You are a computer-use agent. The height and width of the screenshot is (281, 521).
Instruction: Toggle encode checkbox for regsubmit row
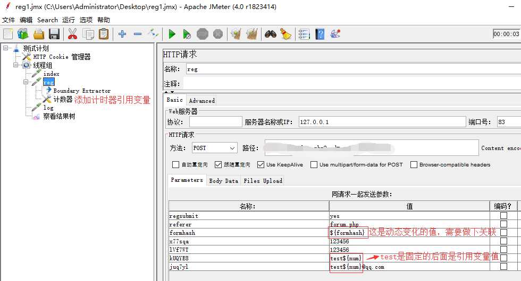click(504, 216)
